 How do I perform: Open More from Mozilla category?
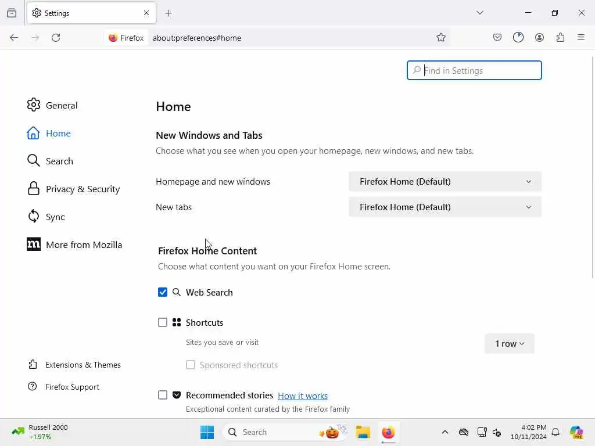coord(74,244)
